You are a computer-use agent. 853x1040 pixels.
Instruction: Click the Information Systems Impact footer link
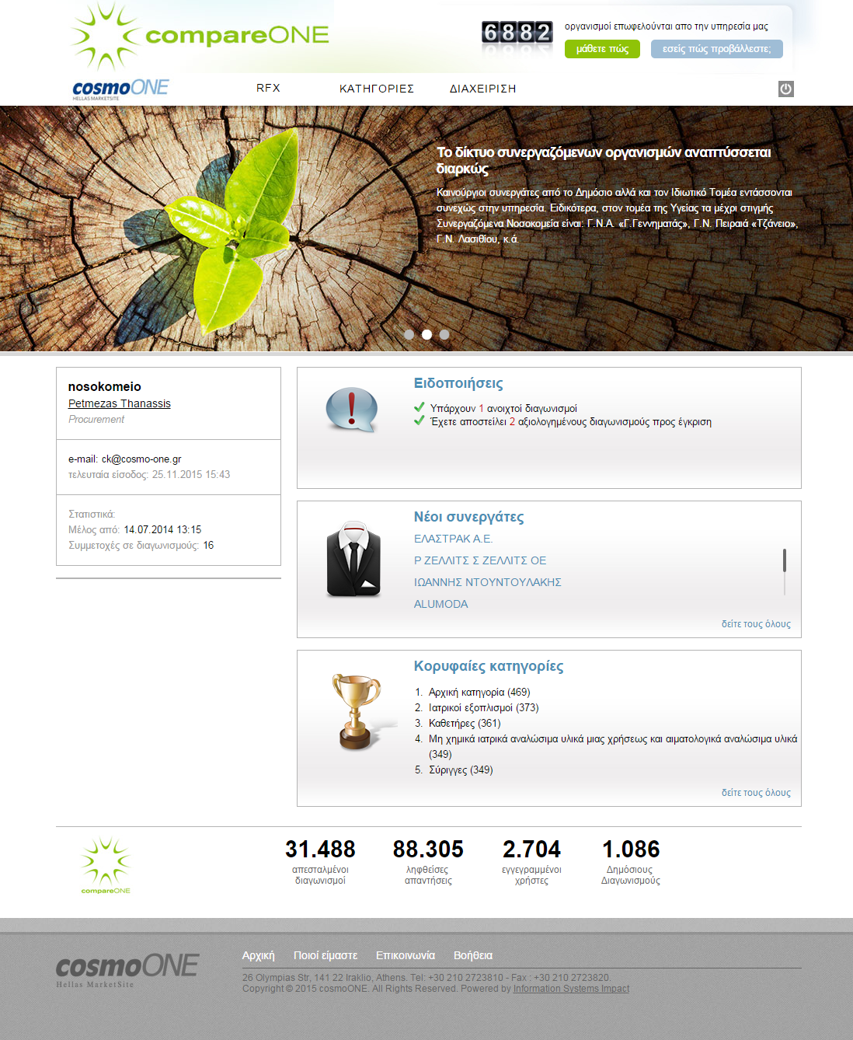571,989
